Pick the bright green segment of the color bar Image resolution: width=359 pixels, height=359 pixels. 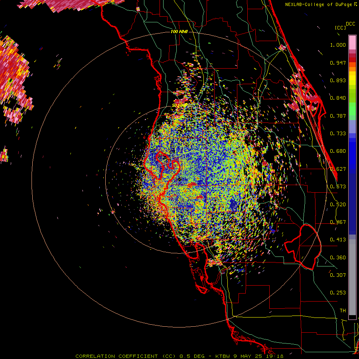[x=352, y=109]
